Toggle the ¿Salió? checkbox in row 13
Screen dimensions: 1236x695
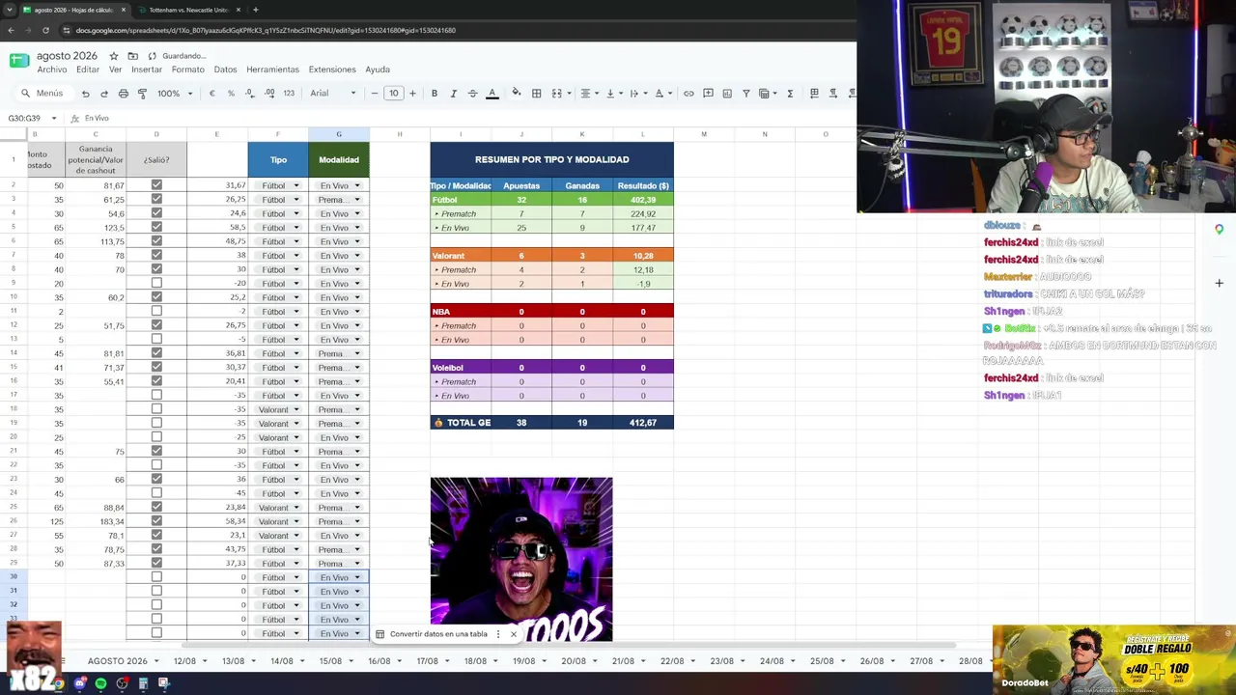pyautogui.click(x=156, y=340)
